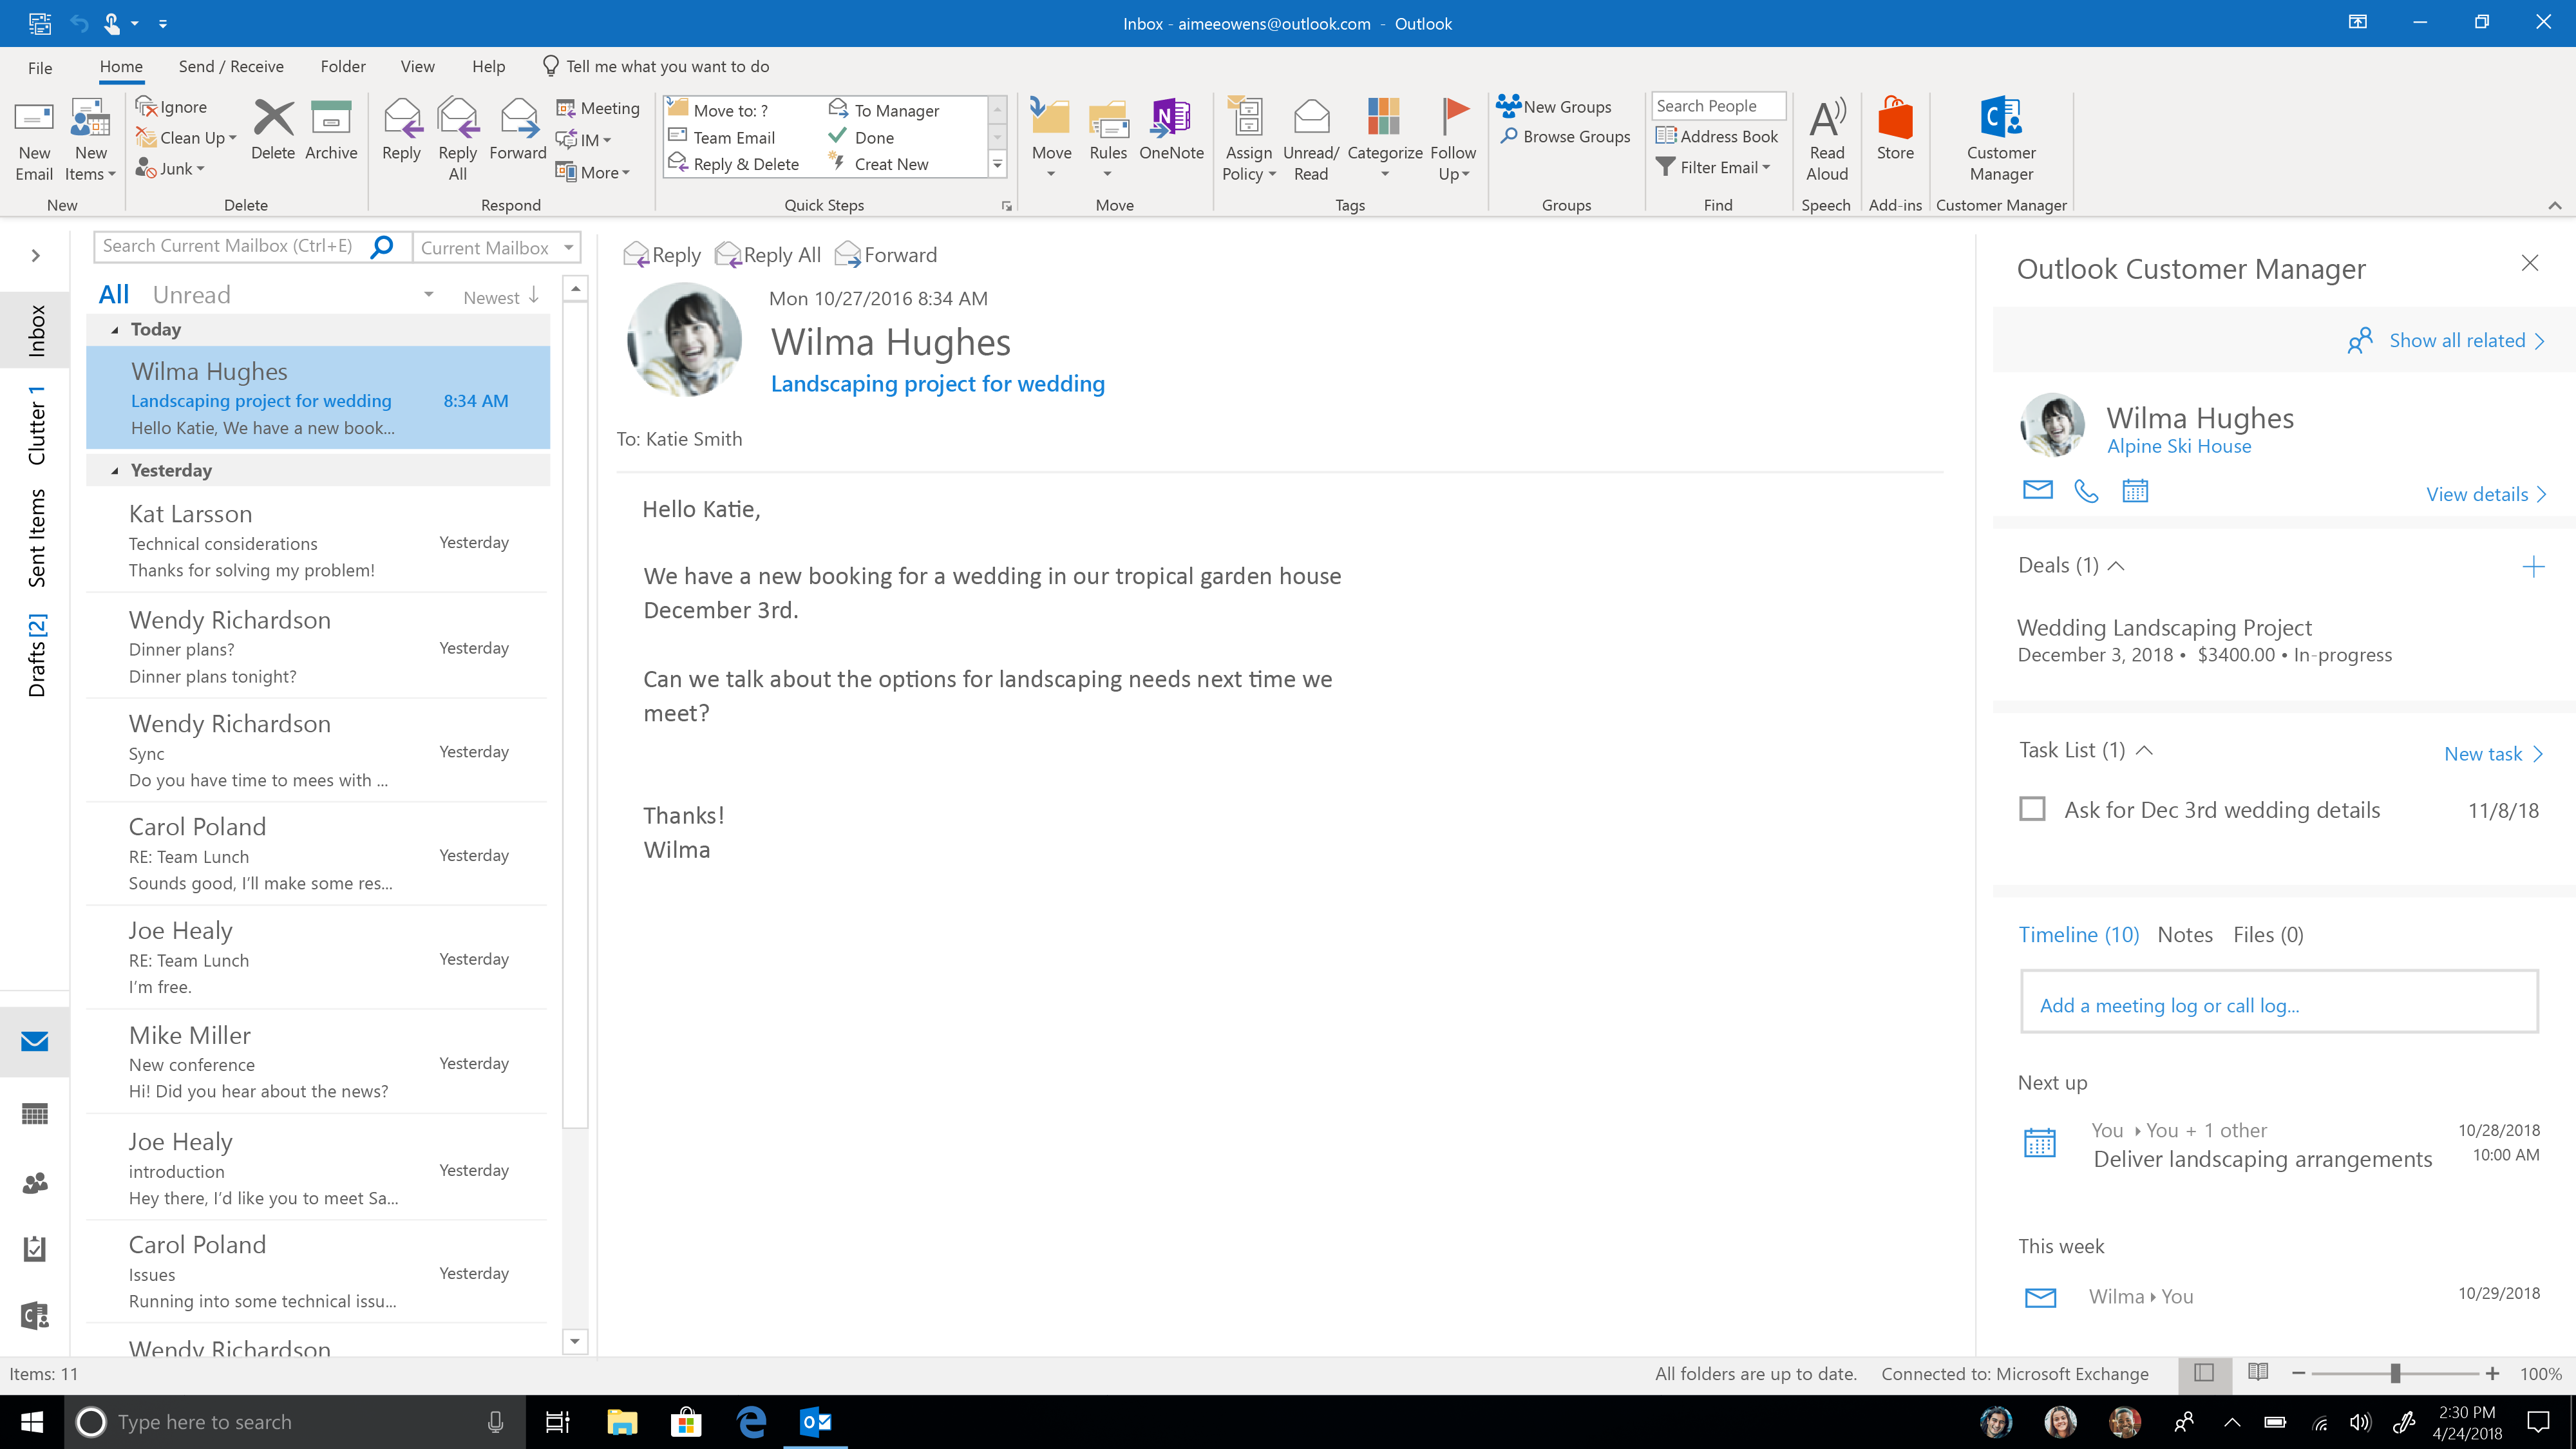This screenshot has width=2576, height=1449.
Task: Toggle Newest sort order arrow
Action: point(534,295)
